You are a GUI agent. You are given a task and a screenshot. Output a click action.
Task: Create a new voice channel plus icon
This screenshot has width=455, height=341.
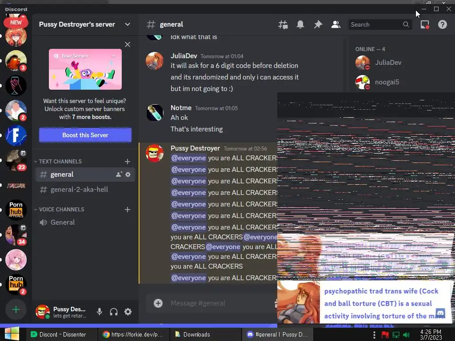[128, 210]
